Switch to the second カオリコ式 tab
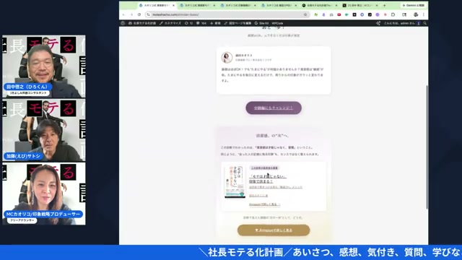Image resolution: width=462 pixels, height=260 pixels. [197, 5]
